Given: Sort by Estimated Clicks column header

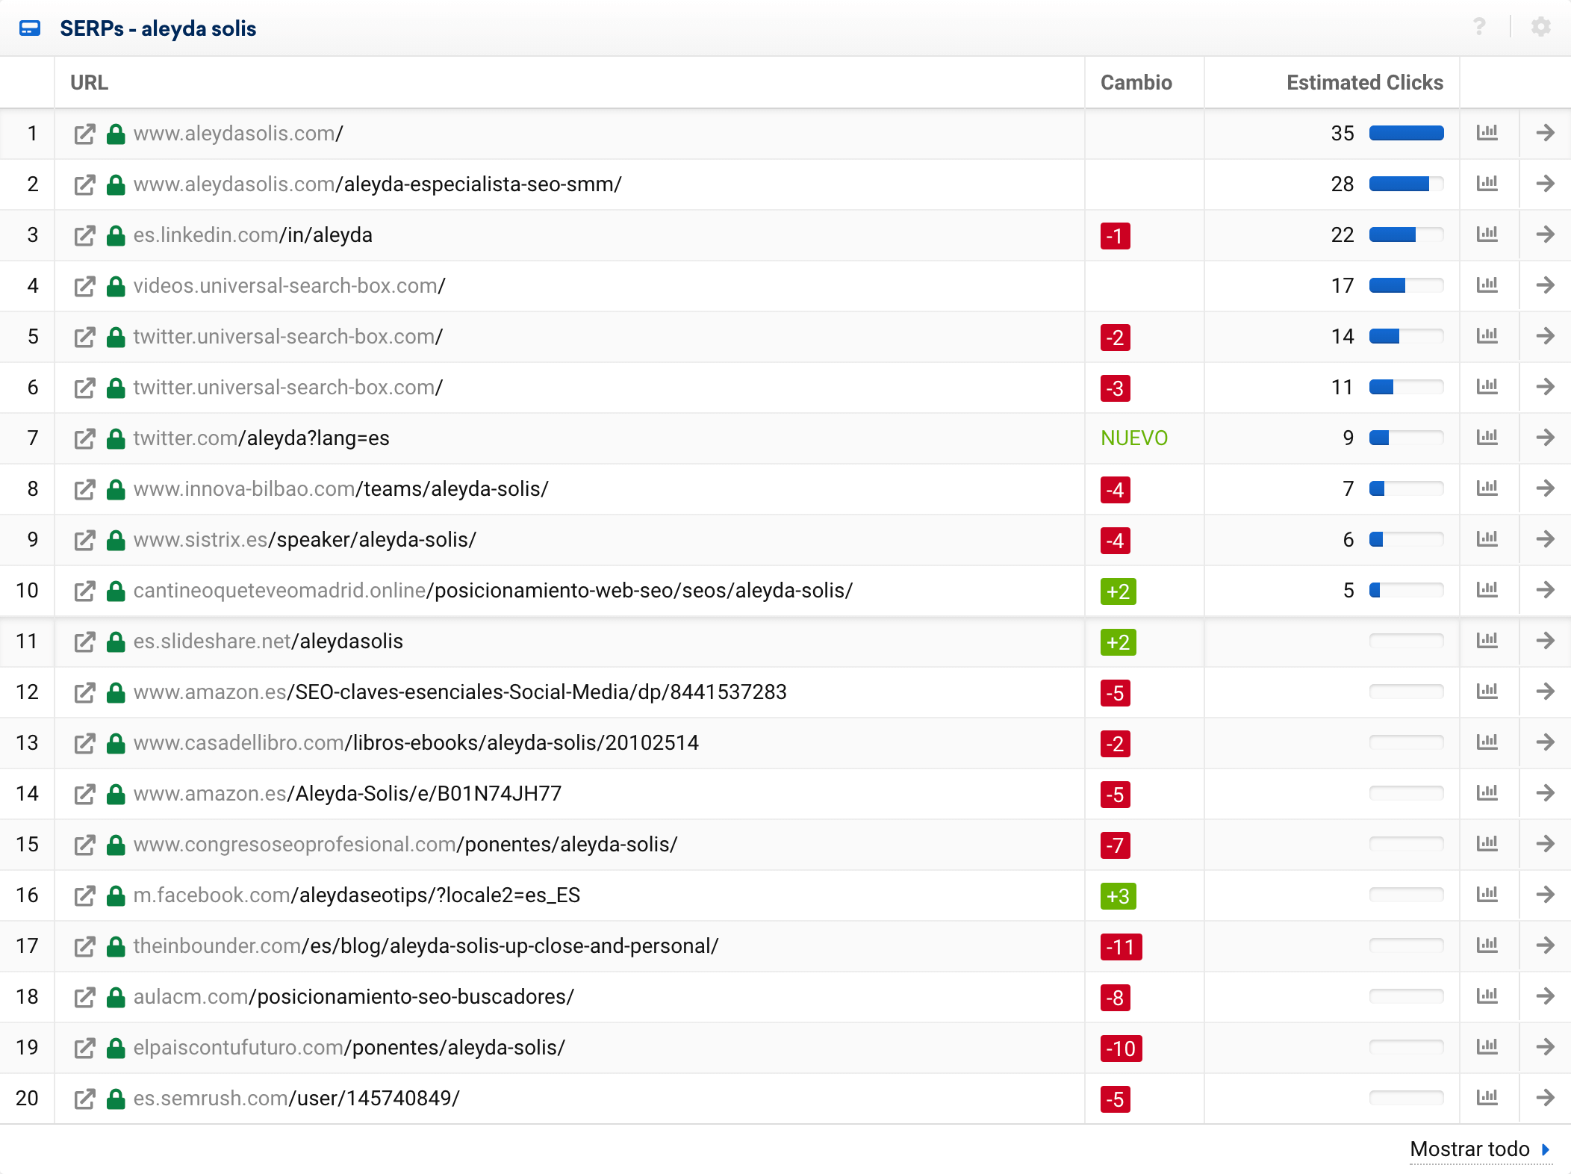Looking at the screenshot, I should click(x=1364, y=83).
